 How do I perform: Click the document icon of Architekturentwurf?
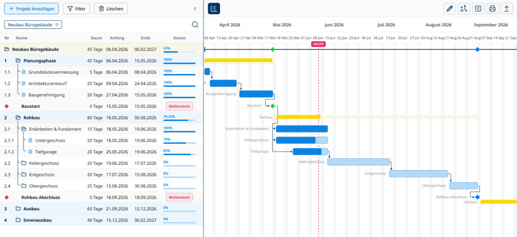click(x=23, y=83)
